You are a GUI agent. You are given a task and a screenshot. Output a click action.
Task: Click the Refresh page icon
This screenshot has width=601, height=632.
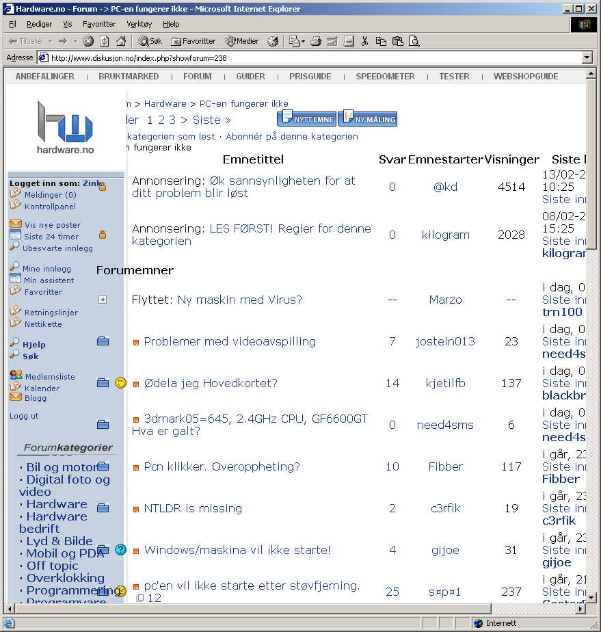pyautogui.click(x=105, y=41)
